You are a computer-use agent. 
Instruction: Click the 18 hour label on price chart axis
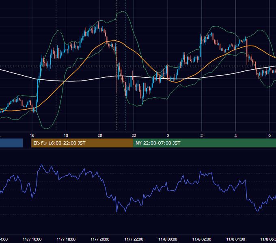66,136
